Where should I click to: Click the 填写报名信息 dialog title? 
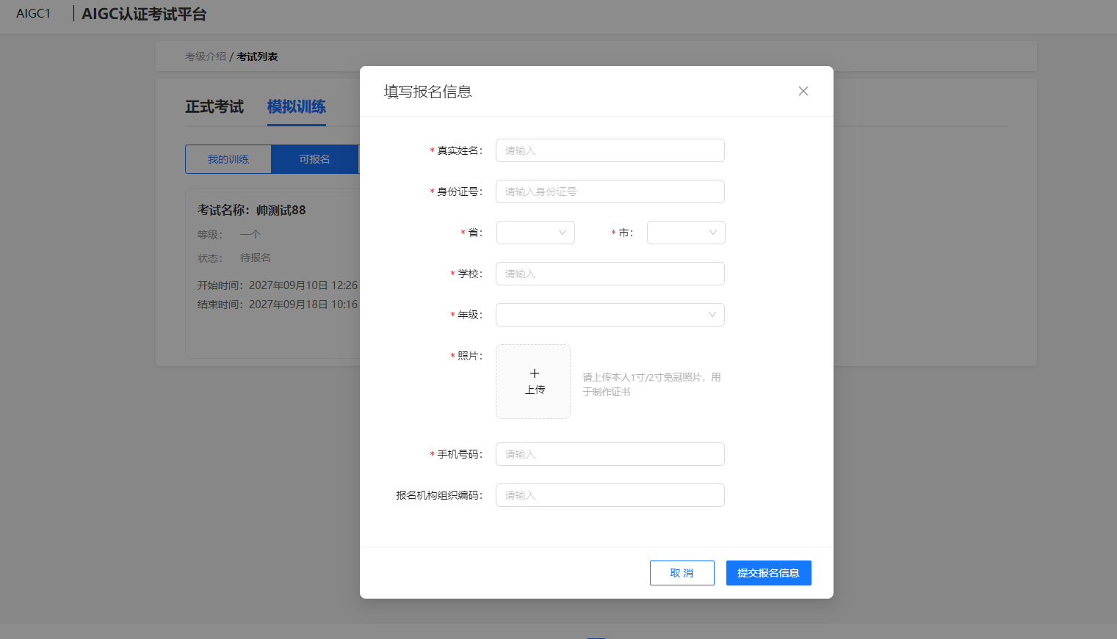click(x=428, y=92)
